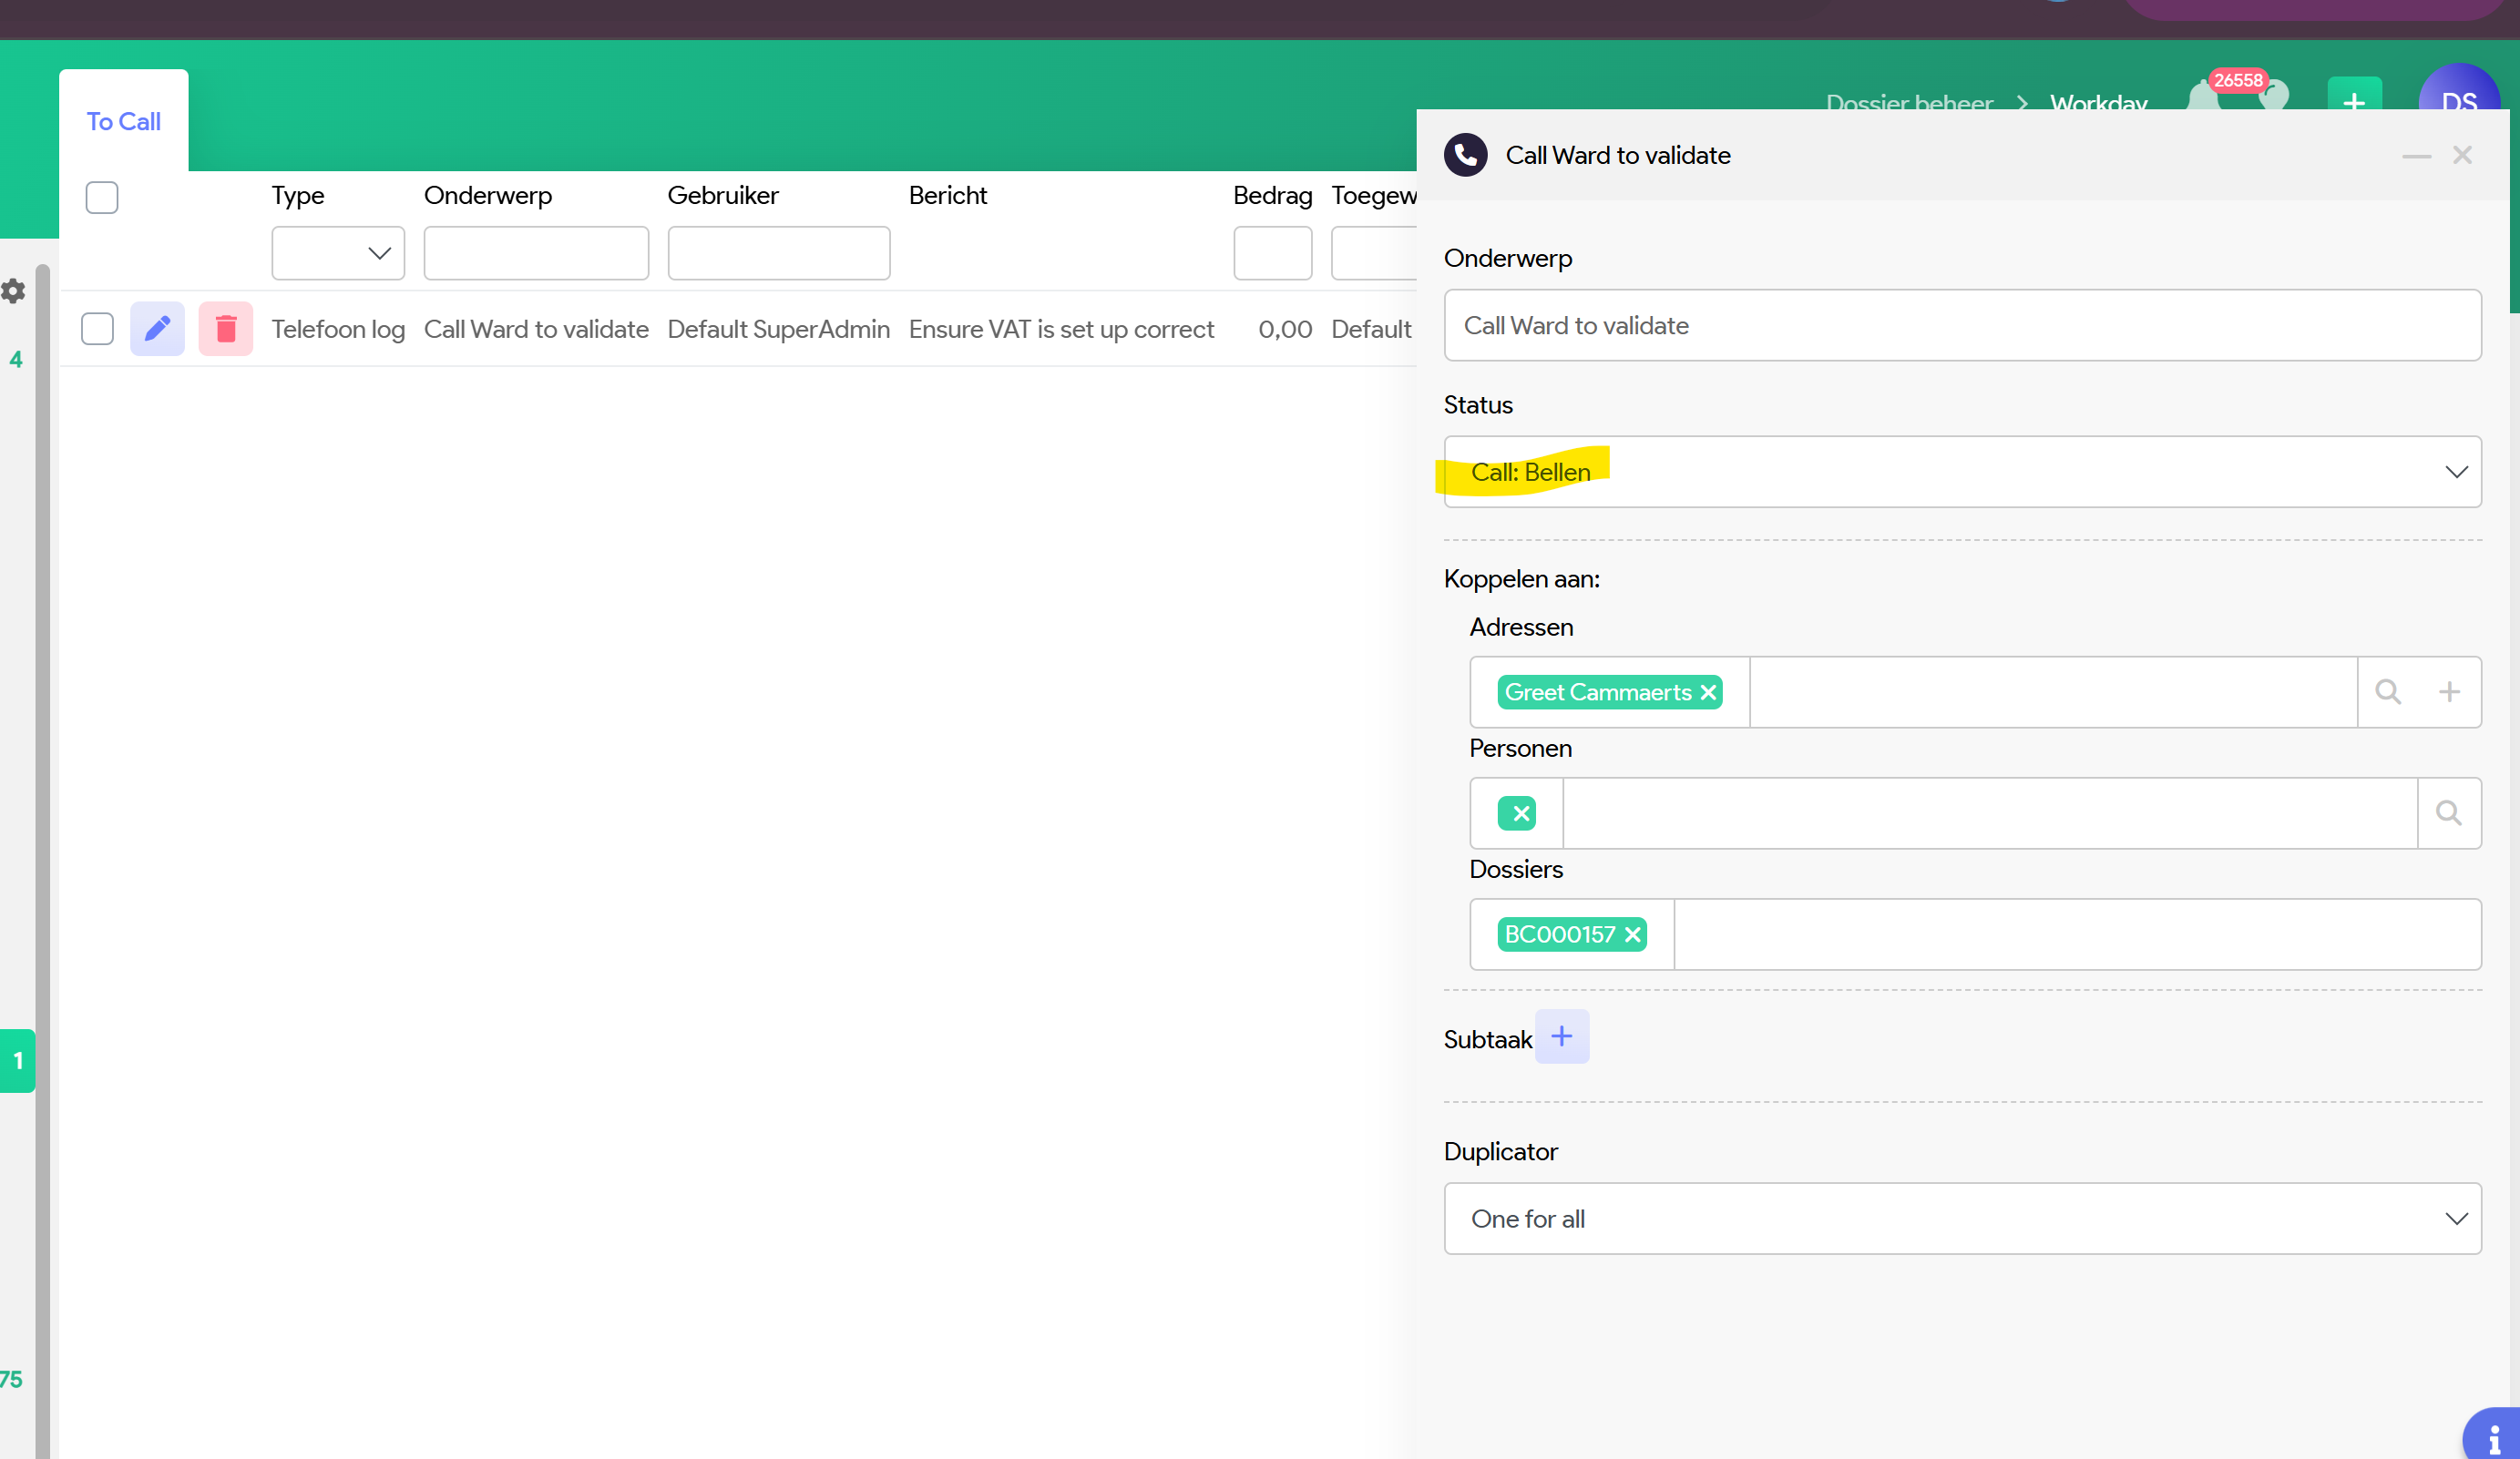
Task: Expand the Duplicator dropdown set to One for all
Action: coord(1961,1219)
